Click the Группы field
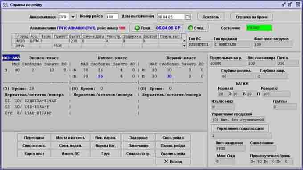This screenshot has width=303, height=170. (x=285, y=107)
